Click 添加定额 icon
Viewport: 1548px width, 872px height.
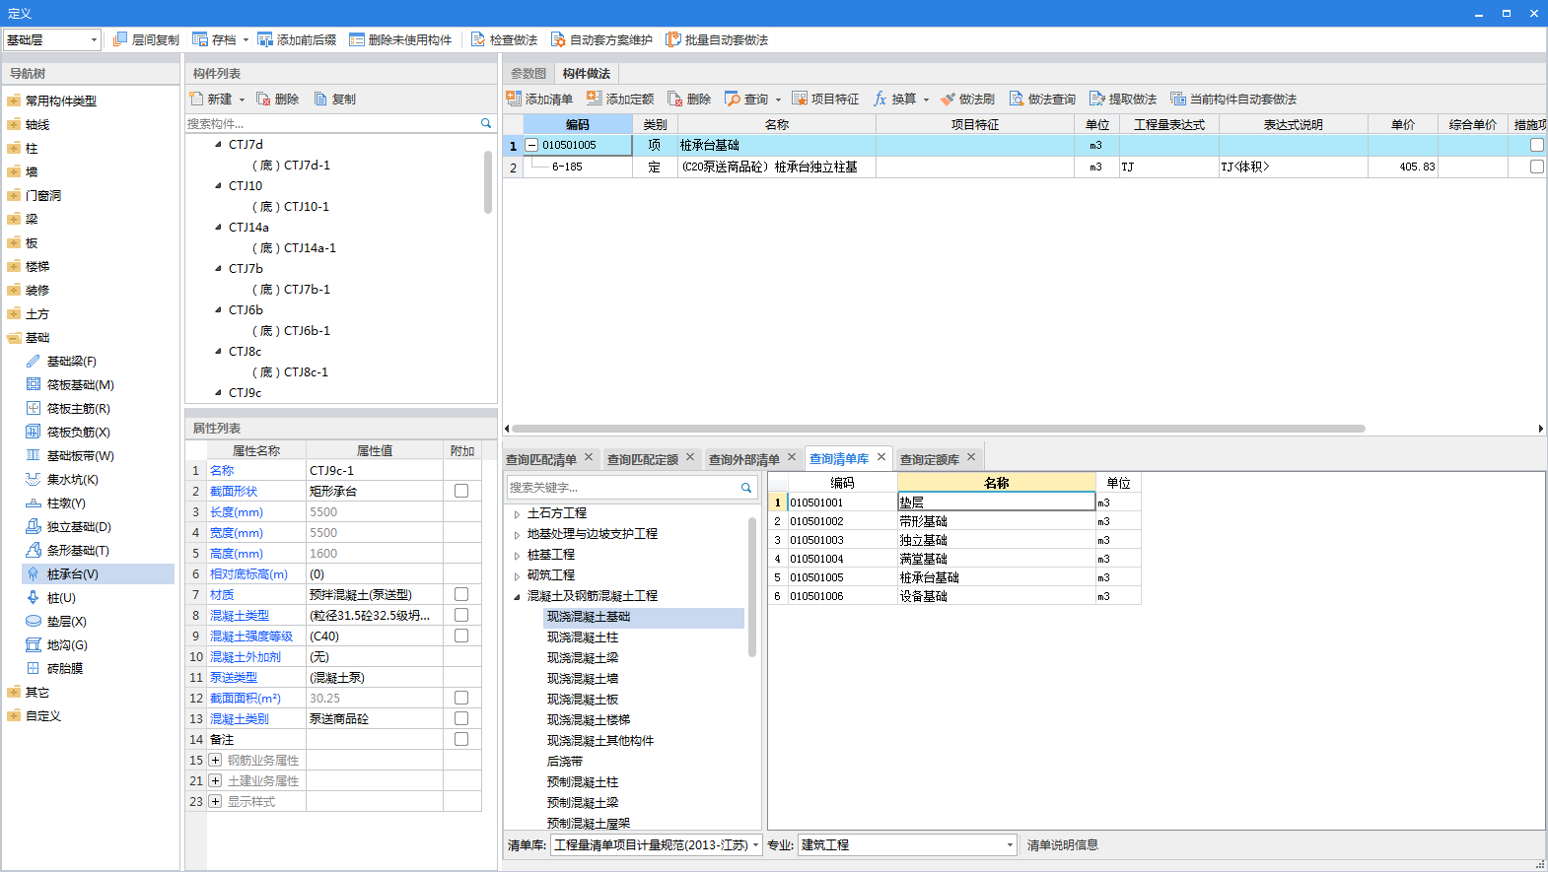[595, 99]
